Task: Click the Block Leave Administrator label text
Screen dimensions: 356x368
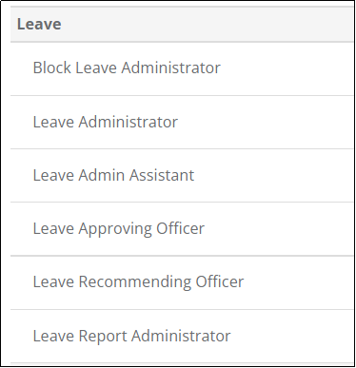Action: tap(127, 68)
